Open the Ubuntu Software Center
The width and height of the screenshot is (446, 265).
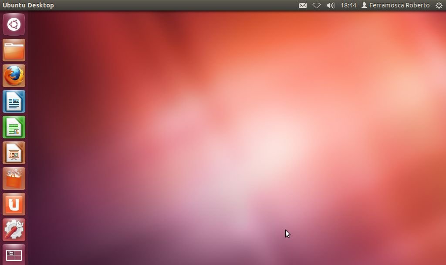click(14, 178)
